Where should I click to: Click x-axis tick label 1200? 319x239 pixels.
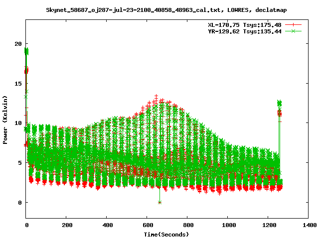(x=269, y=225)
